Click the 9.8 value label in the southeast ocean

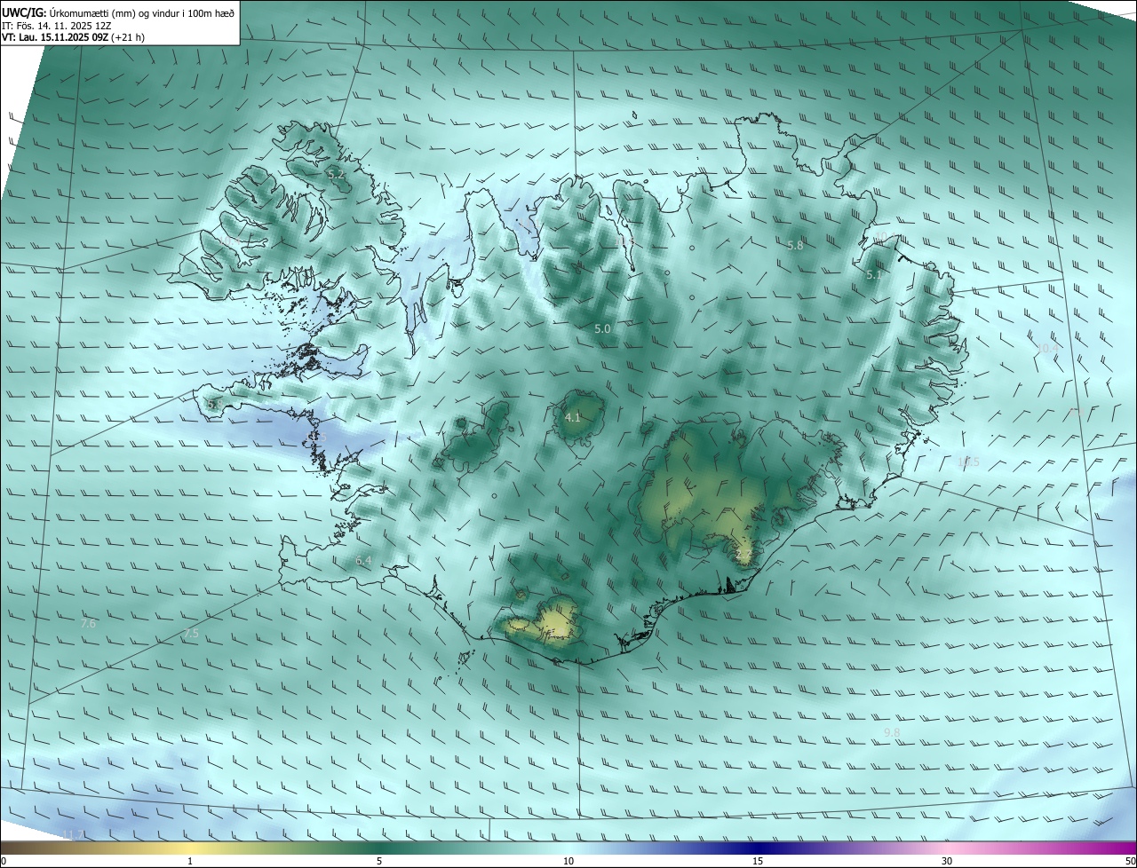(892, 732)
